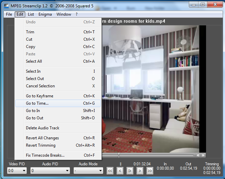Choose Delete Audio Track
Viewport: 225px width, 179px height.
(x=58, y=128)
